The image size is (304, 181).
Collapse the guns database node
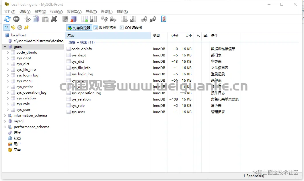[x=5, y=47]
